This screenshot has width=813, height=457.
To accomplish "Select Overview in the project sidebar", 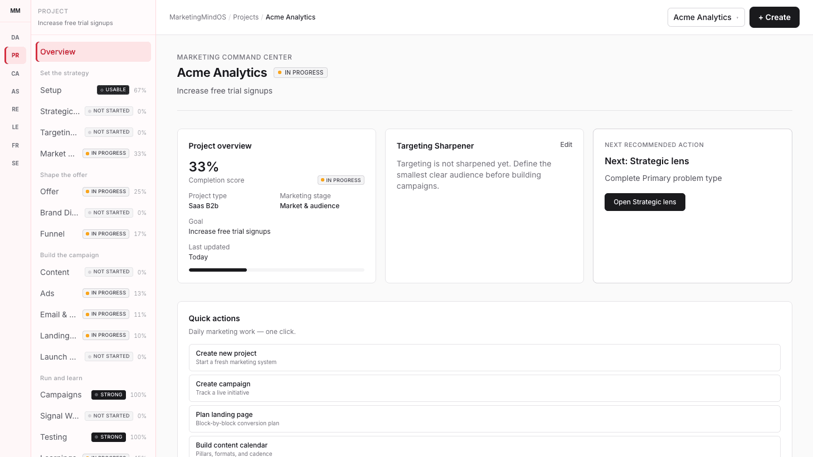I will [x=93, y=52].
